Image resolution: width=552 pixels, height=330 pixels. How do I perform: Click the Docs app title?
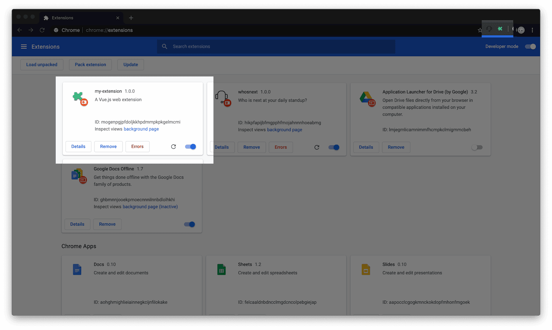click(99, 265)
